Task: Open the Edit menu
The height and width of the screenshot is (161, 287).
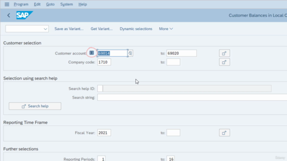Action: pos(37,4)
